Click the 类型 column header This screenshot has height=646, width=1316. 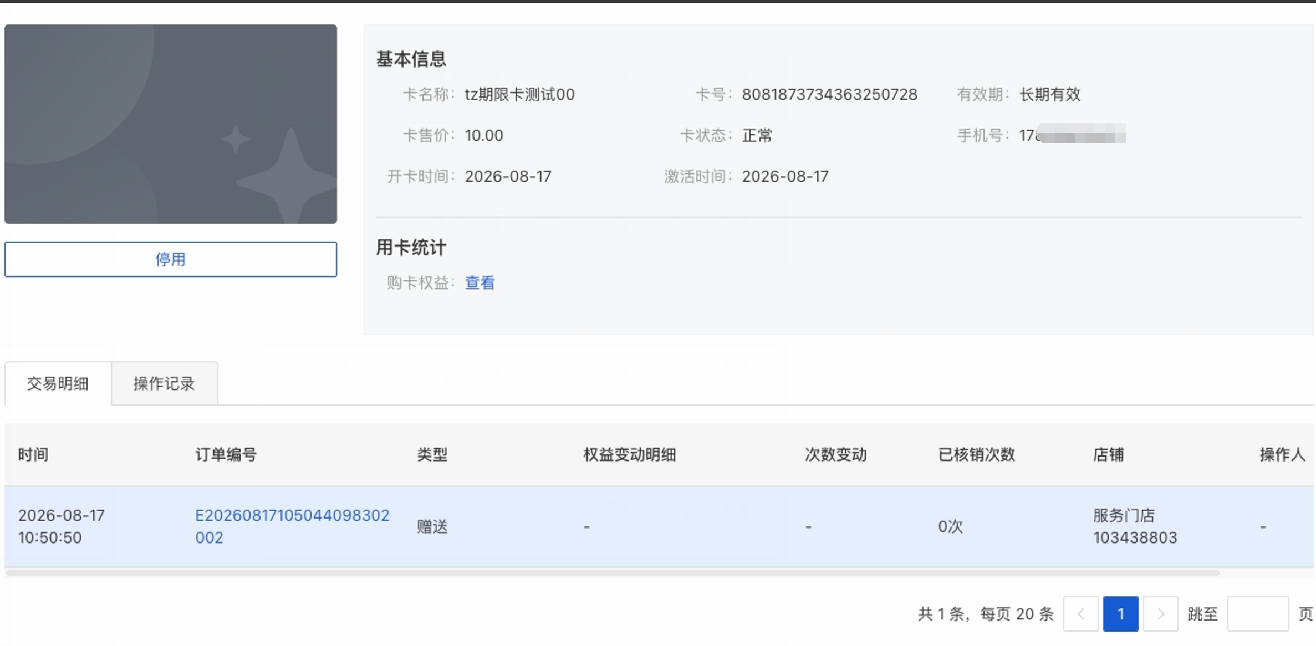click(432, 455)
